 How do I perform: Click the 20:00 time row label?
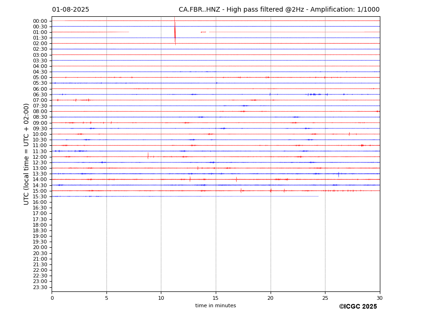click(x=40, y=248)
